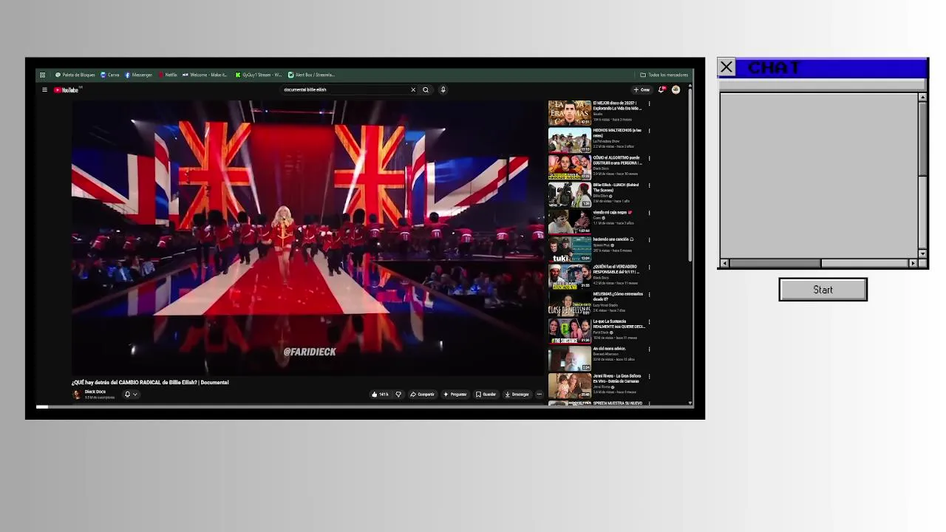The image size is (946, 532).
Task: Click the chat vertical scrollbar up arrow
Action: [922, 98]
